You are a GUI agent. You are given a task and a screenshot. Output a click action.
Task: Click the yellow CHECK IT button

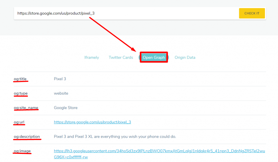pyautogui.click(x=252, y=13)
